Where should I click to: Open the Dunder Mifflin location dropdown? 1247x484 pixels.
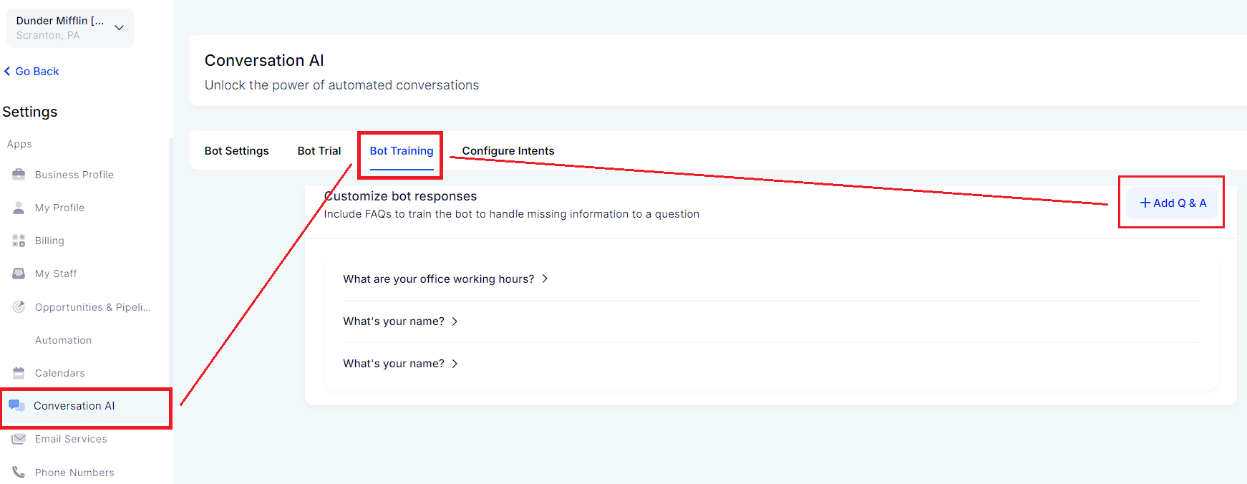click(70, 28)
